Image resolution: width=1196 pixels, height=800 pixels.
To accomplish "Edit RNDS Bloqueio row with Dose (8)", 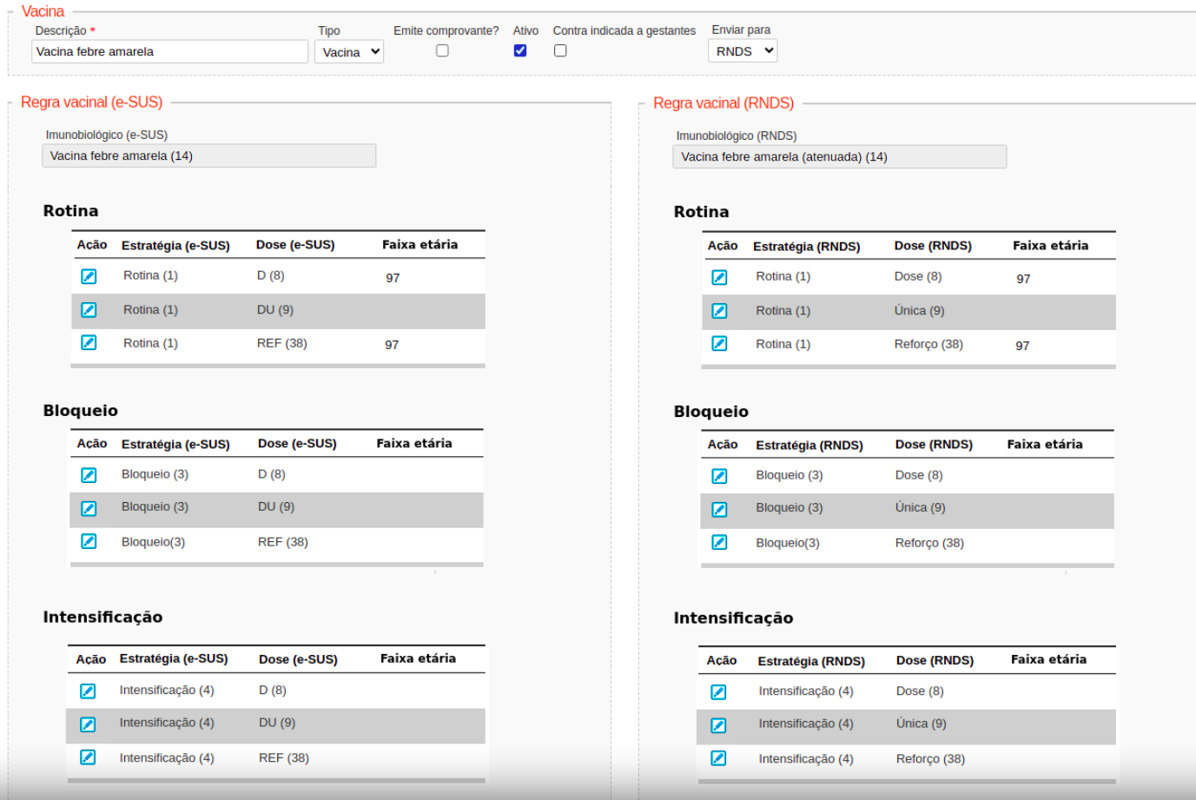I will tap(719, 476).
